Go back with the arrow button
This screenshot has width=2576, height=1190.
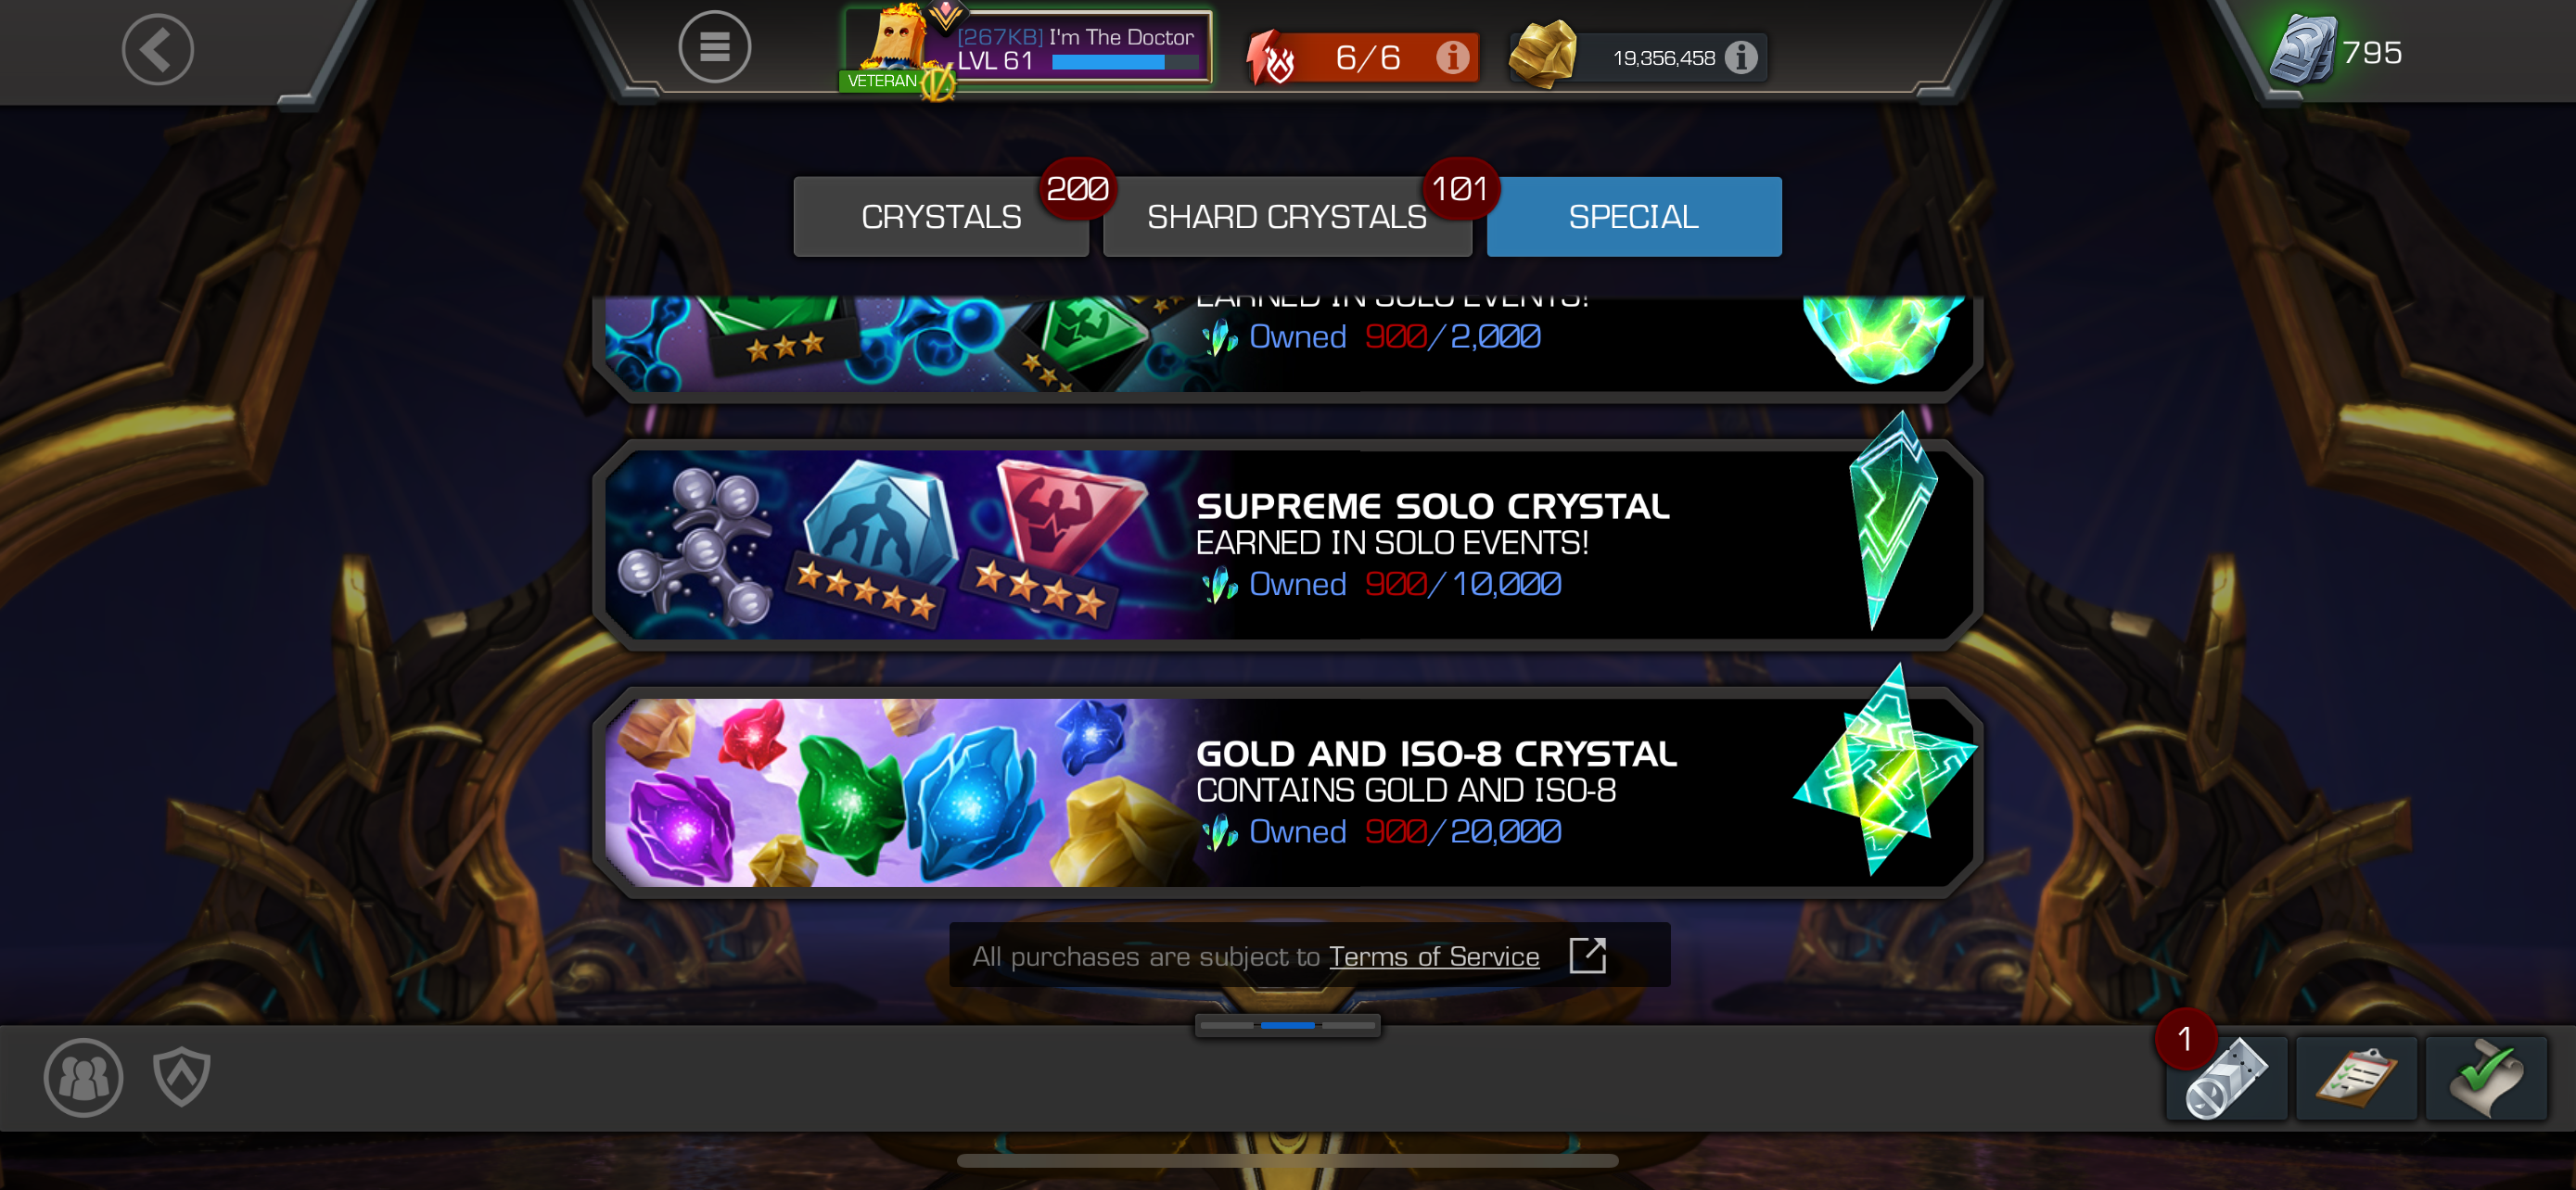point(158,49)
